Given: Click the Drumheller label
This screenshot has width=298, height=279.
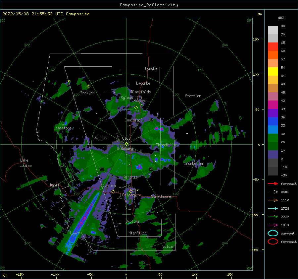Looking at the screenshot, I should (x=194, y=164).
